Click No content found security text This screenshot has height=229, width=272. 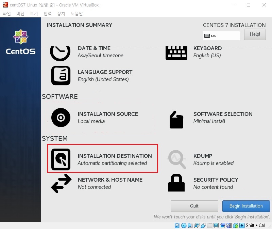click(x=213, y=187)
